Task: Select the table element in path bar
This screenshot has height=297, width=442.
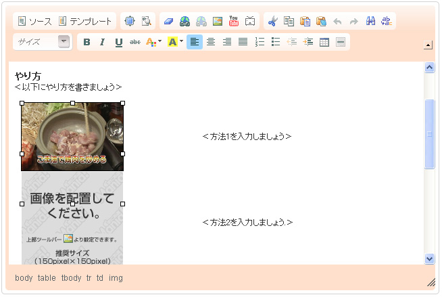Action: [x=47, y=278]
